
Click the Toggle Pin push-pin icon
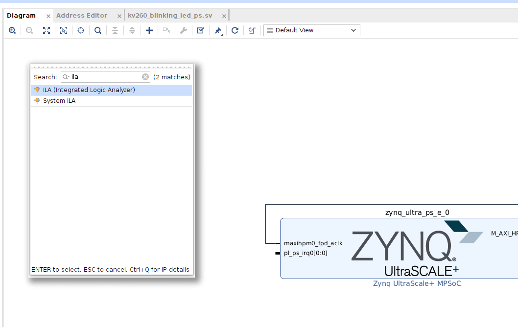tap(218, 31)
